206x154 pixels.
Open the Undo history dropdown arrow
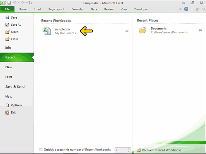click(x=19, y=3)
